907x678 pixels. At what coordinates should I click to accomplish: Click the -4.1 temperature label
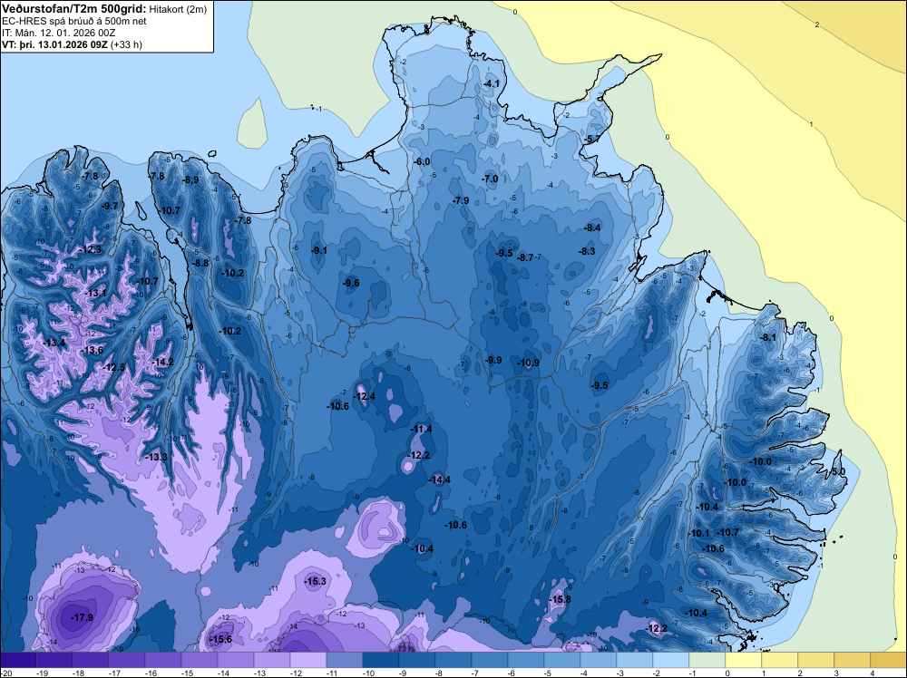click(x=491, y=83)
